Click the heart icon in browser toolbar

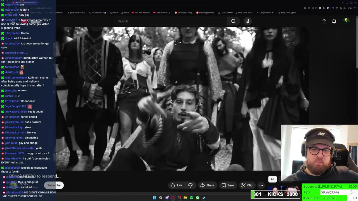click(328, 8)
